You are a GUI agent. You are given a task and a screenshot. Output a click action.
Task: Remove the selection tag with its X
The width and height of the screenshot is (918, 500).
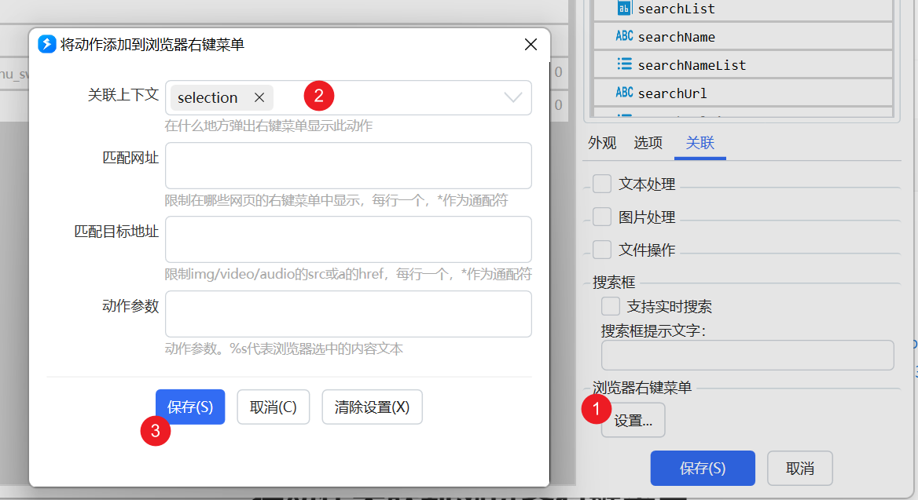(x=259, y=97)
